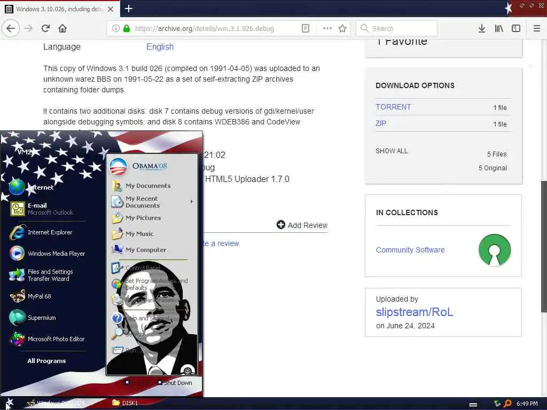Go back using the browser back arrow
Viewport: 547px width, 410px height.
(11, 28)
